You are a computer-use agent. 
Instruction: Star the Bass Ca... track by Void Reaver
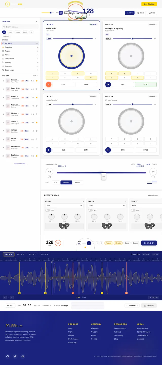37,98
